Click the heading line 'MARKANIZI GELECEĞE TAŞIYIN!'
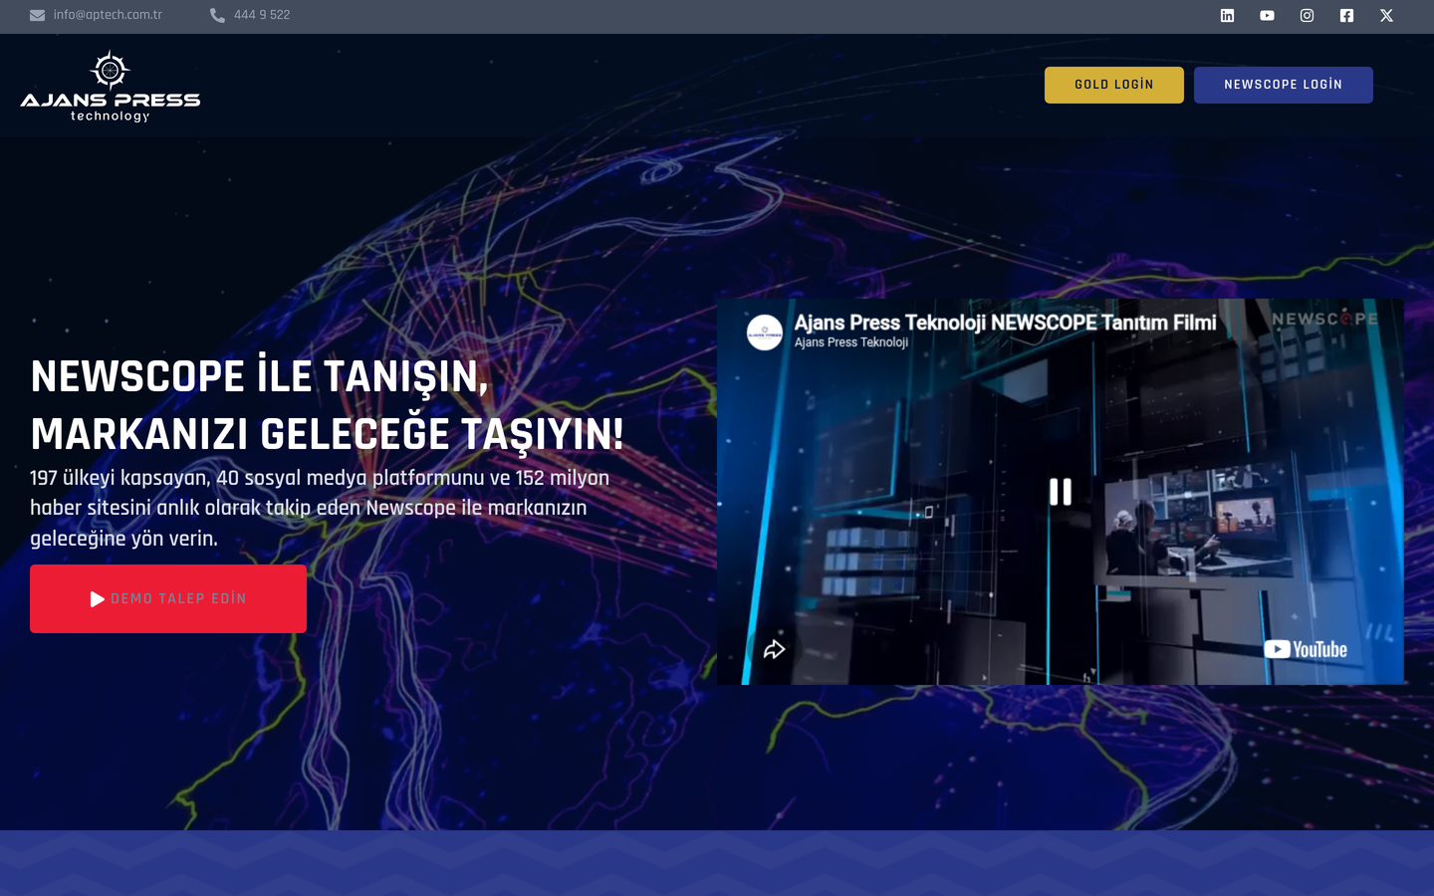Viewport: 1434px width, 896px height. (x=328, y=435)
